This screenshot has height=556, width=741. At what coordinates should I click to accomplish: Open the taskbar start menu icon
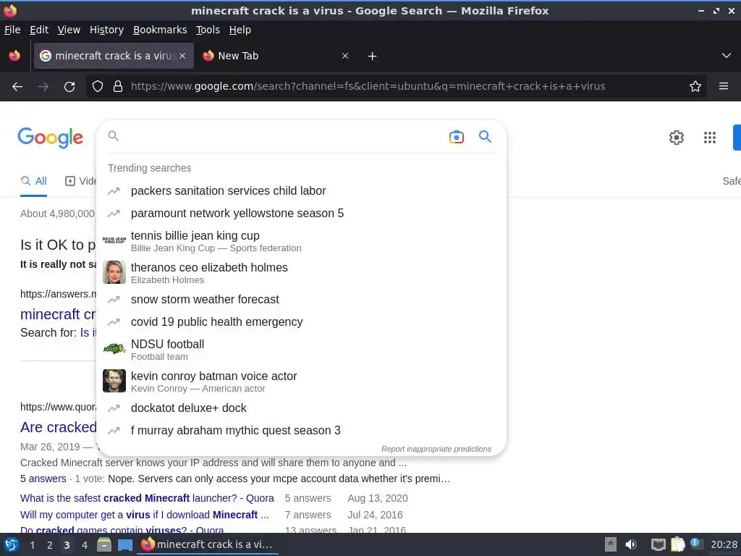coord(12,545)
